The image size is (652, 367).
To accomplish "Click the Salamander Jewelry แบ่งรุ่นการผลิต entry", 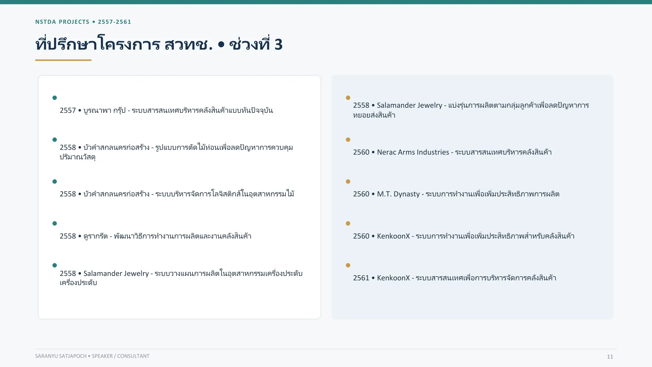I will 471,110.
